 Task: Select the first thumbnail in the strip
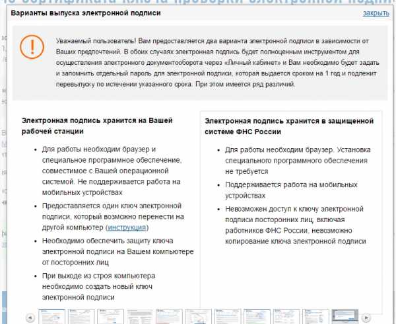(51, 317)
